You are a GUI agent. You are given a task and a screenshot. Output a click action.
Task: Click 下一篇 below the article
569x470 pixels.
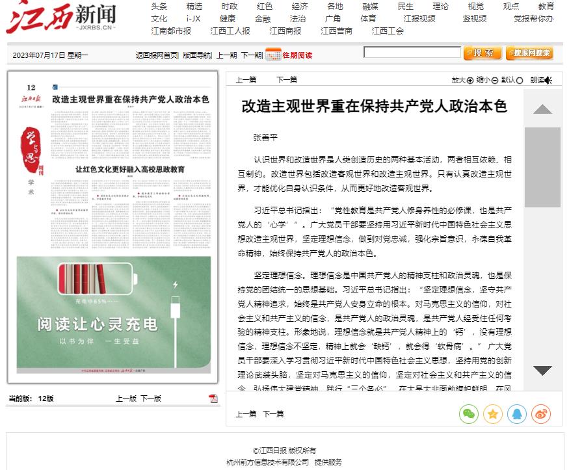pos(273,414)
